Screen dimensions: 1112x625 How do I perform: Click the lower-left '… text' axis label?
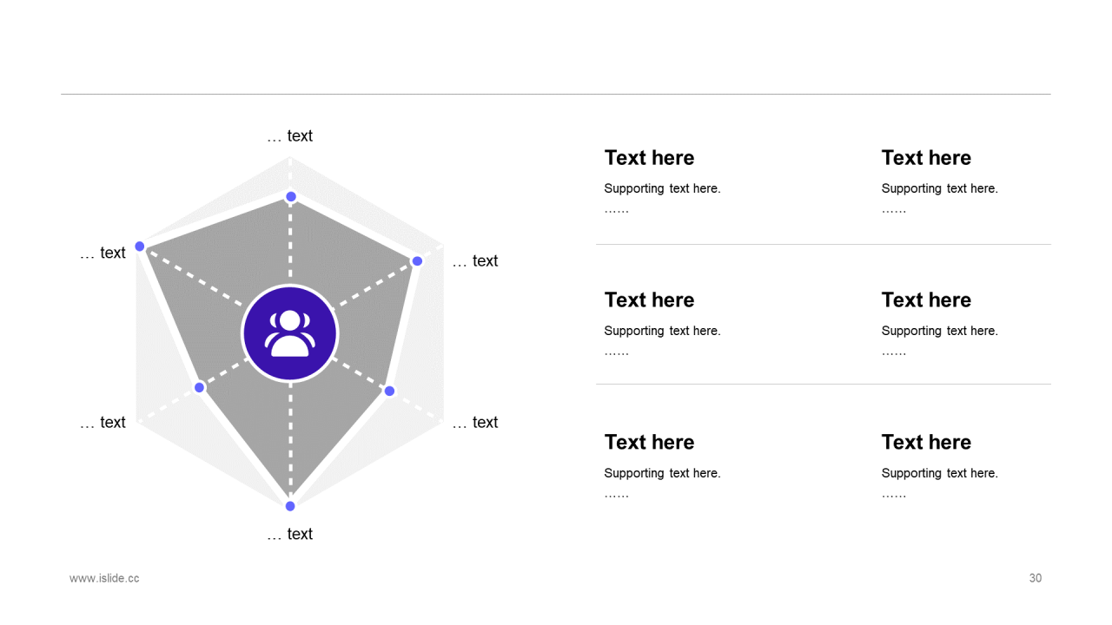click(103, 423)
